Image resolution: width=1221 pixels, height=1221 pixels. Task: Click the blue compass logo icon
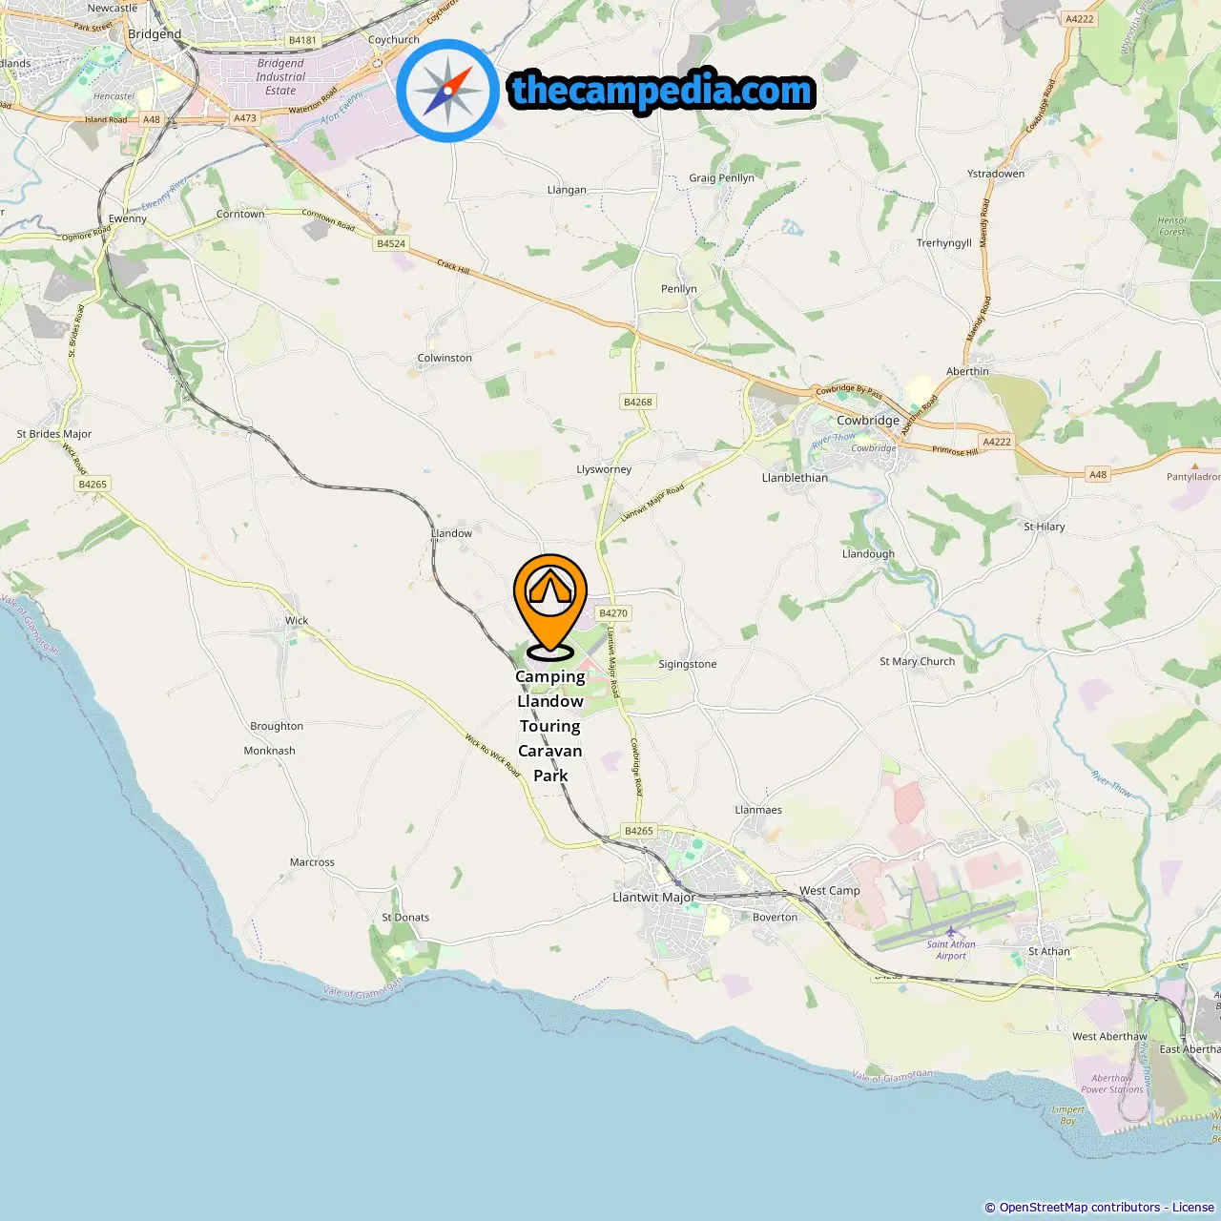point(448,91)
